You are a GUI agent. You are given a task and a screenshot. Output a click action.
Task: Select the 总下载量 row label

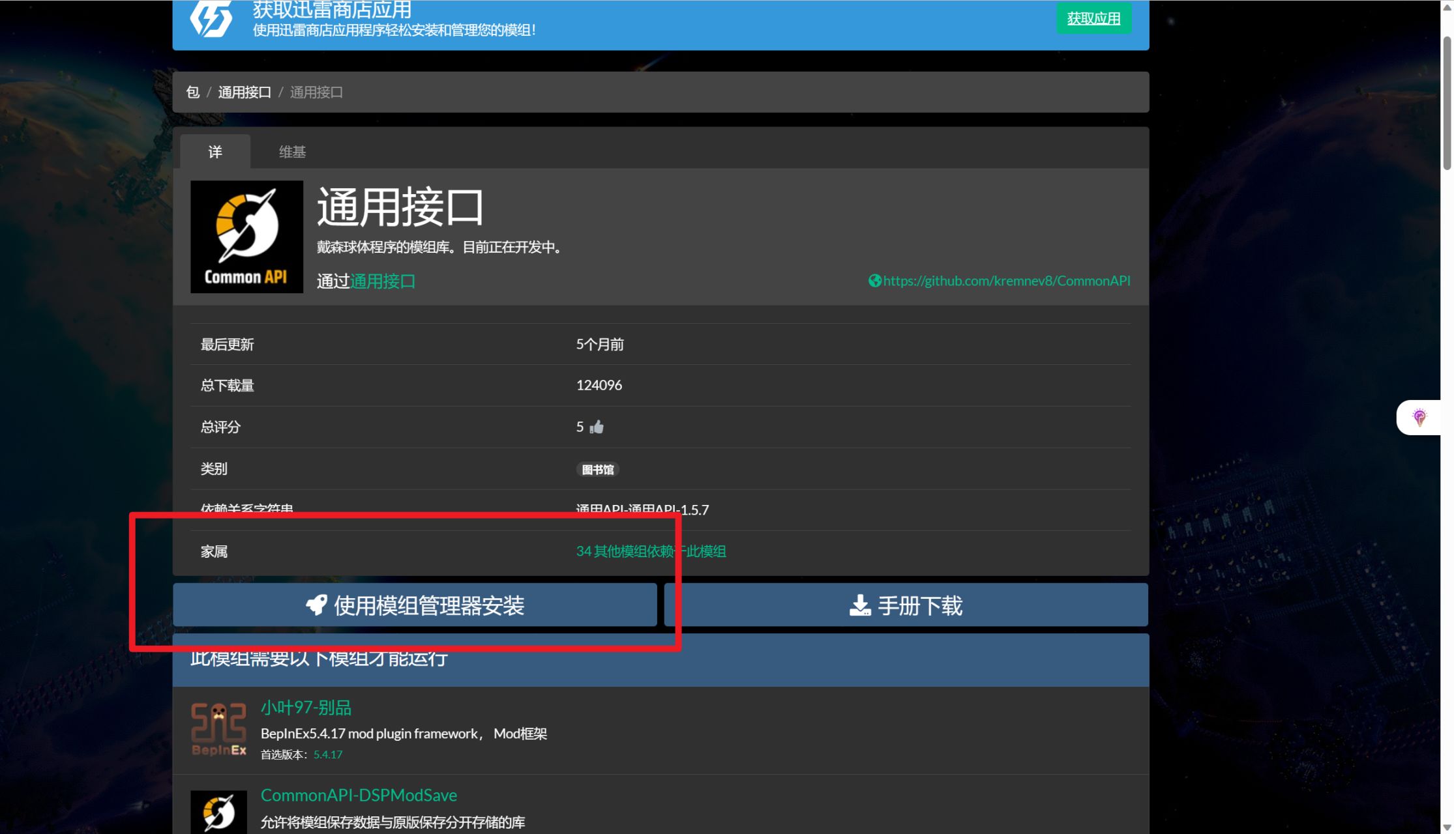pyautogui.click(x=227, y=385)
